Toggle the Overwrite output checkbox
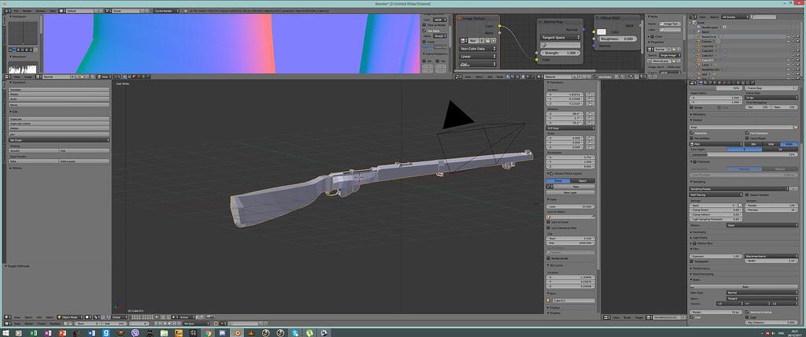 (x=692, y=133)
